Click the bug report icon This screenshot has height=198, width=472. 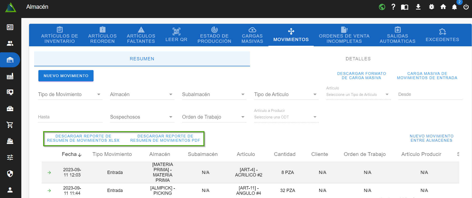[431, 7]
